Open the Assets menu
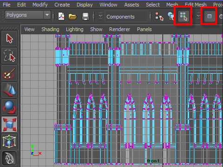 pyautogui.click(x=131, y=5)
